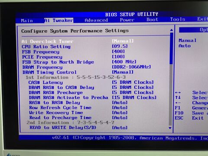Select DRAM Timing Control row
208x156 pixels.
[49, 72]
